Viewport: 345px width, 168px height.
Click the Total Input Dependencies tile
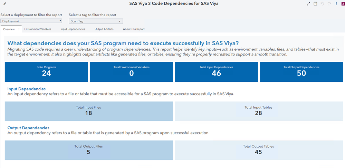point(216,72)
